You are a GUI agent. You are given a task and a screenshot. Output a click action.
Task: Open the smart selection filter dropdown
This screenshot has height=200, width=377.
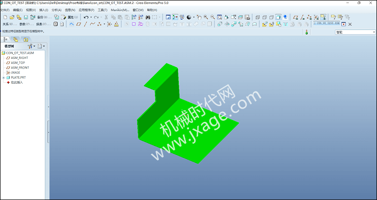click(x=355, y=32)
